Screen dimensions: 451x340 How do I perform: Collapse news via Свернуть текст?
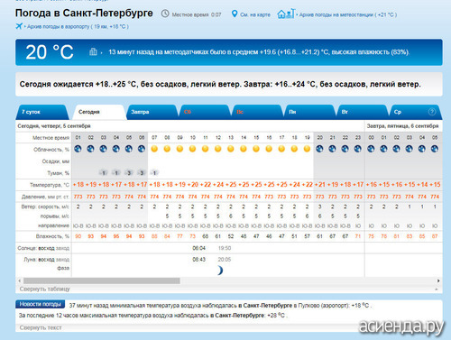click(41, 327)
